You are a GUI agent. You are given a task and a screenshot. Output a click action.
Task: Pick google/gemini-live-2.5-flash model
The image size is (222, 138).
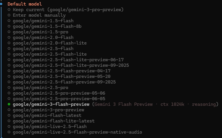[49, 127]
